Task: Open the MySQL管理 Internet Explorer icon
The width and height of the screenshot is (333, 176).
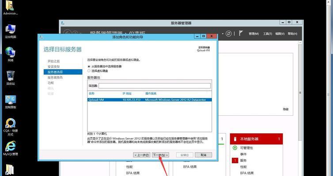Action: click(11, 148)
